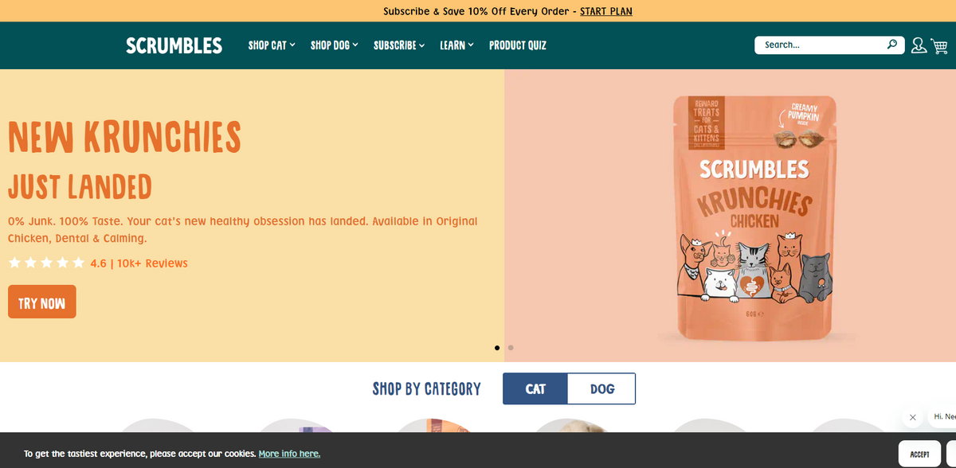Click the Start Plan link

[606, 11]
